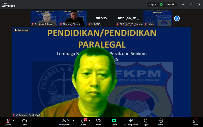Select DKI01_BJY_PDJ participant tile
The height and width of the screenshot is (127, 203).
(x=129, y=18)
